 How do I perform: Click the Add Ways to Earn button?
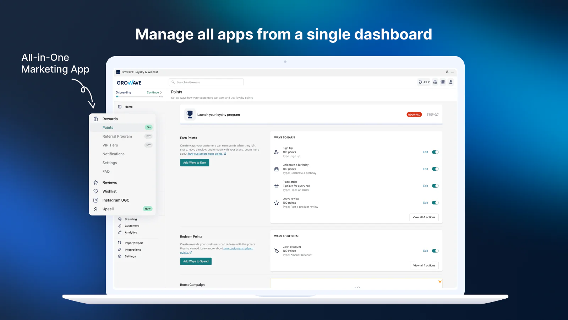[x=195, y=162]
